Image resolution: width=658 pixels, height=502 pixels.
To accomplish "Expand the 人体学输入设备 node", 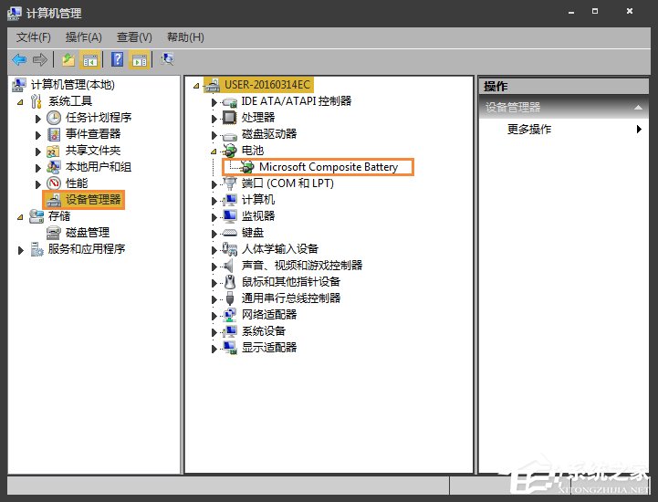I will [x=214, y=250].
